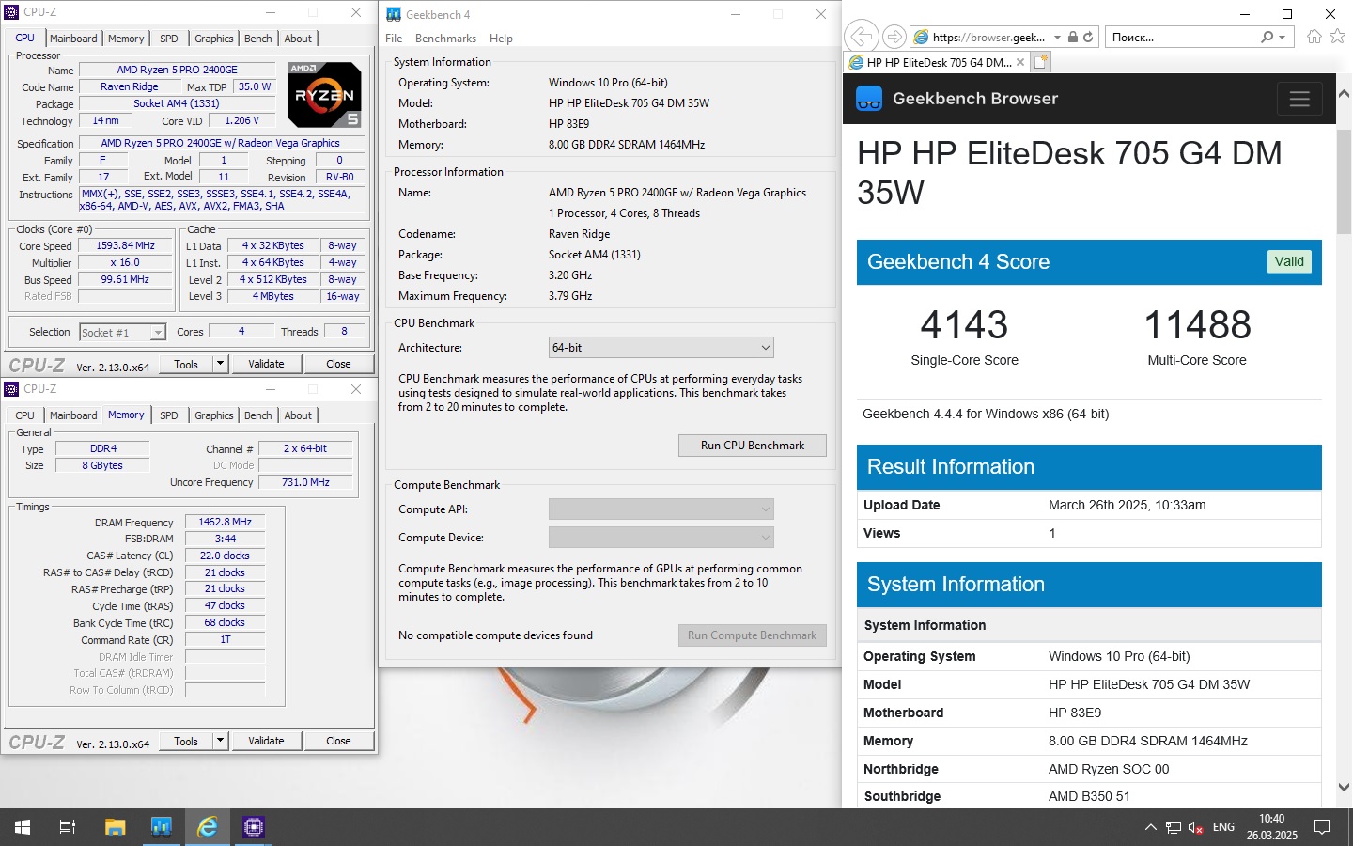
Task: Open Task View on the taskbar
Action: [x=68, y=827]
